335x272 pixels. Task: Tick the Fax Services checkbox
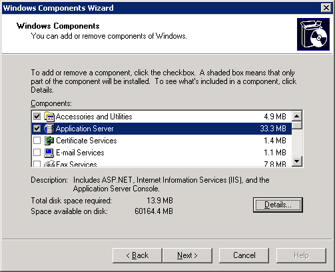37,164
